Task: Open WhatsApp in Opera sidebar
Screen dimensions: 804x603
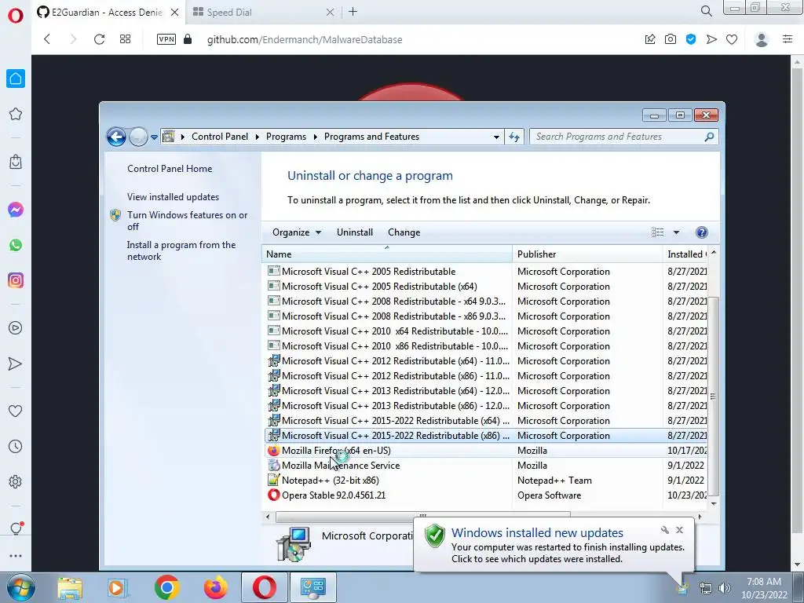Action: [16, 245]
